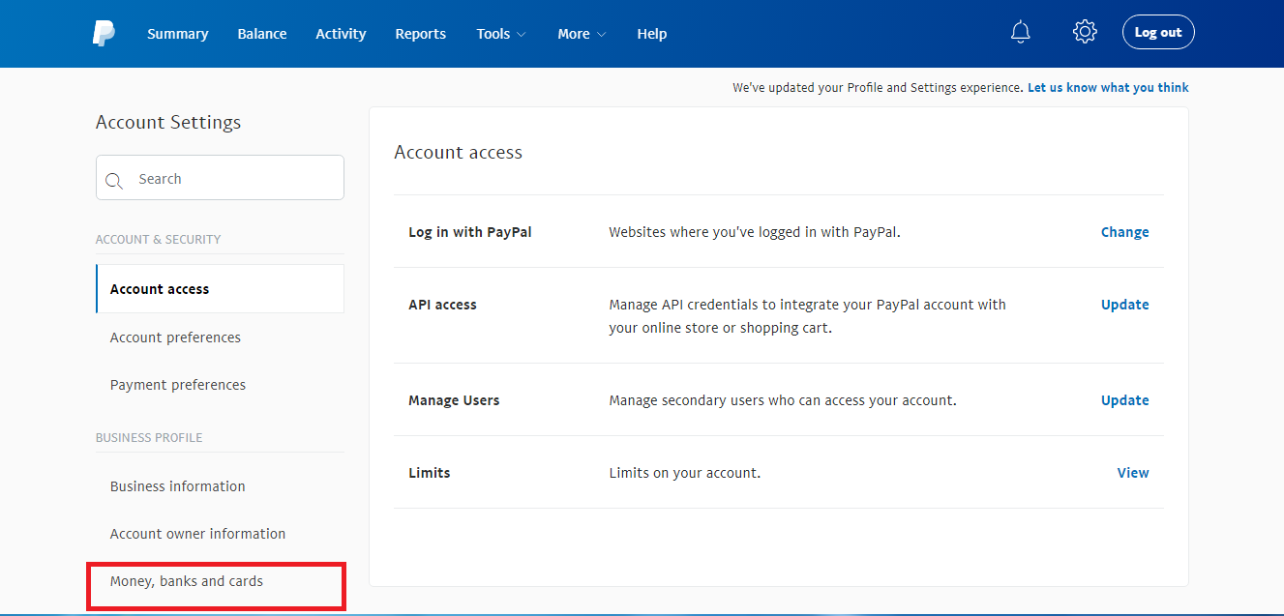Click the PayPal logo icon
Viewport: 1284px width, 616px height.
pyautogui.click(x=104, y=34)
